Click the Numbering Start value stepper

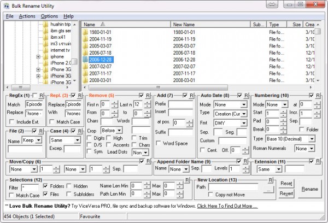click(x=283, y=113)
